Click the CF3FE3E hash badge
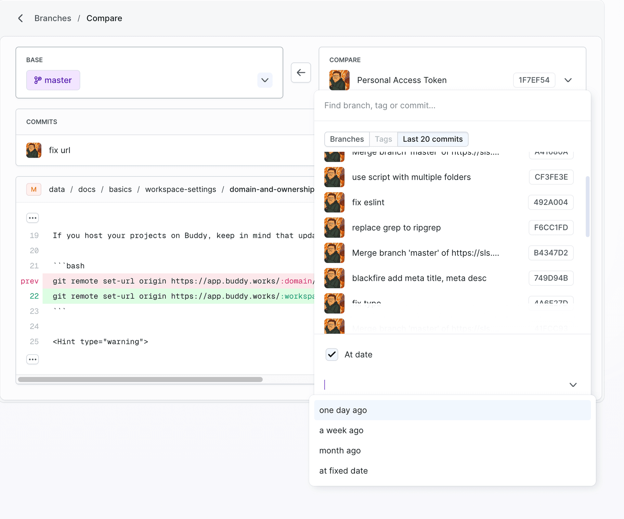Screen dimensions: 624x519 (x=551, y=177)
